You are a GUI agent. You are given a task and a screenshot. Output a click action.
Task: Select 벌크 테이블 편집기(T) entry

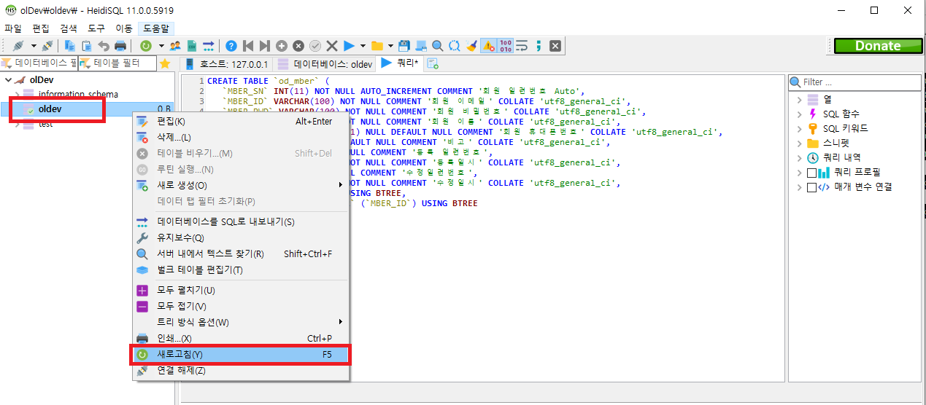[x=241, y=270]
